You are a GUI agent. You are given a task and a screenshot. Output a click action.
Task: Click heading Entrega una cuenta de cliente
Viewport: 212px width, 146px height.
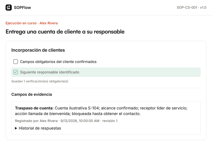pyautogui.click(x=65, y=32)
